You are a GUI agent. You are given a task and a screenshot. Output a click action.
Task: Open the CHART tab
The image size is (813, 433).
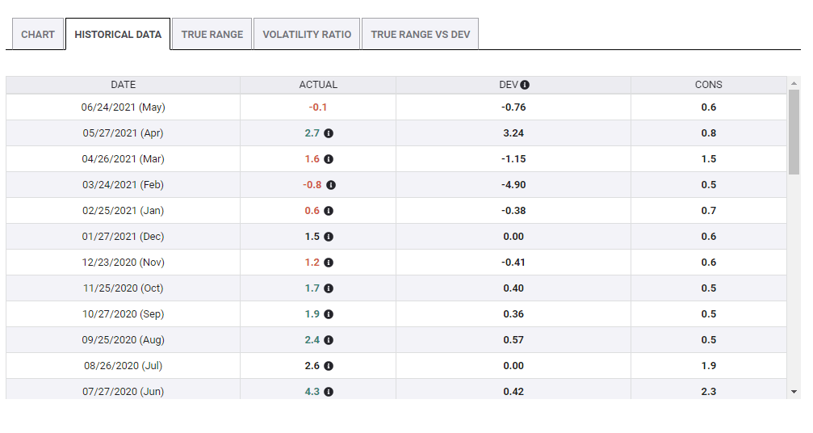coord(38,35)
